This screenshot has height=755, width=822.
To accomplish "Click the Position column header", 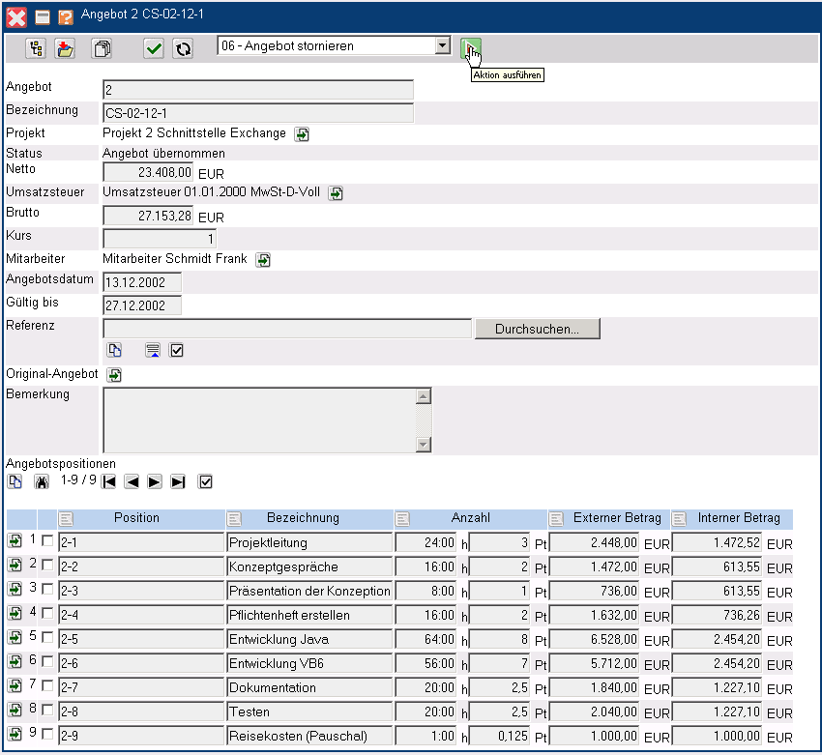I will (136, 518).
